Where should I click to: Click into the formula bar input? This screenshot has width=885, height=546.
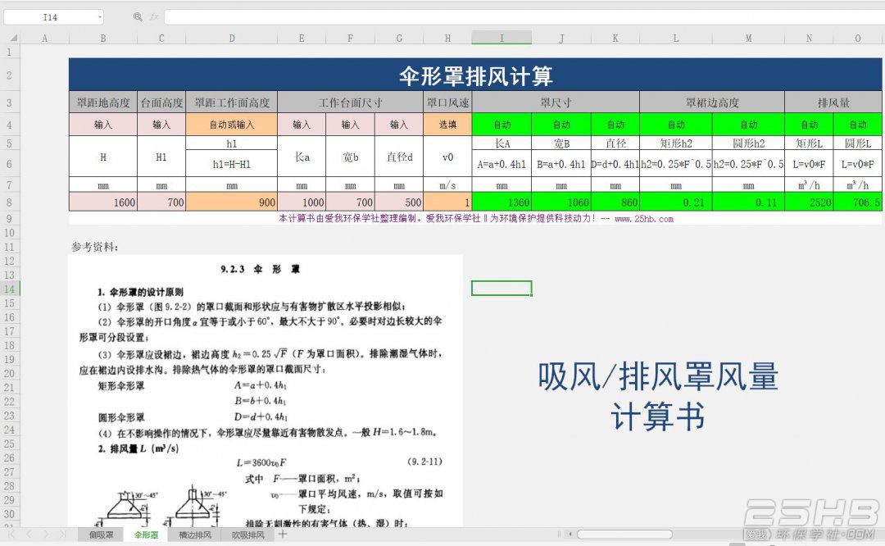pos(524,17)
